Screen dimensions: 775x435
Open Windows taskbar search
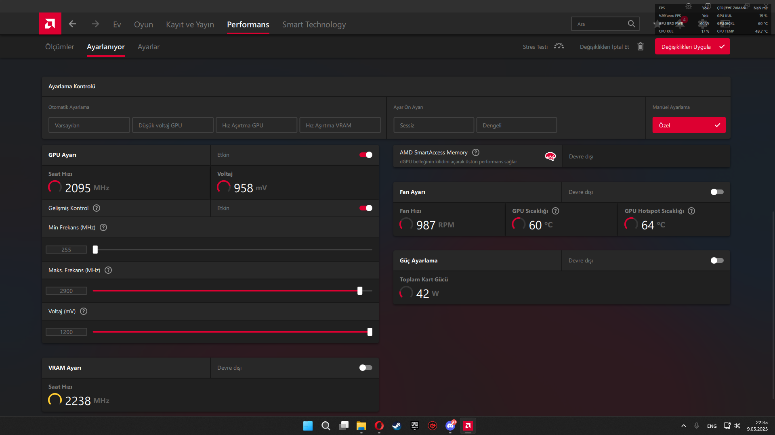click(326, 426)
